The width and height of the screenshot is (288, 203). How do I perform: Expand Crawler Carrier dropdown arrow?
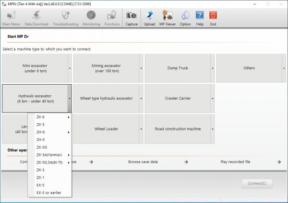(x=213, y=99)
